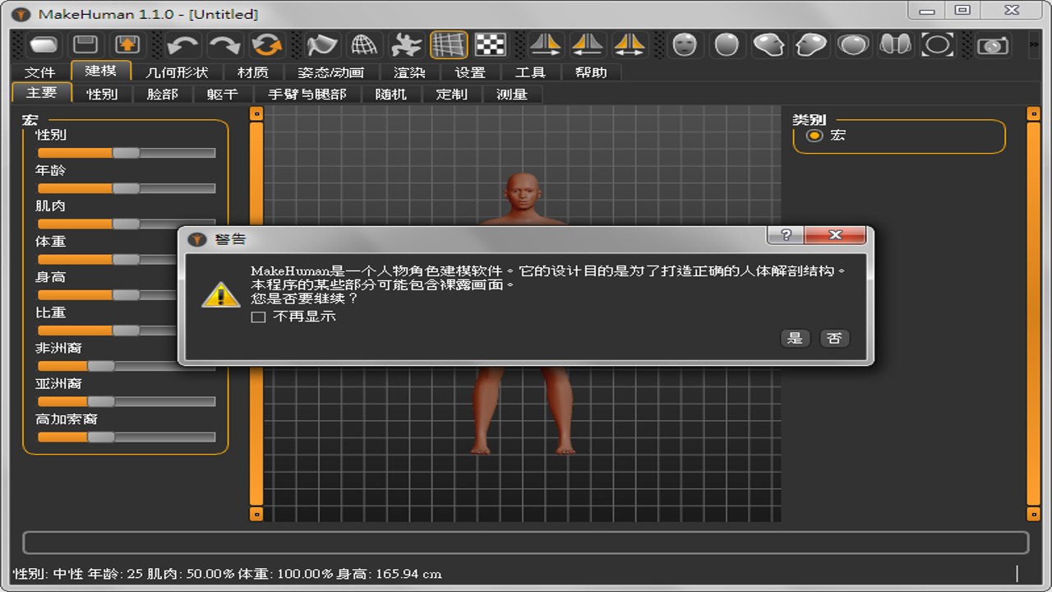Click the empty text field above status bar
This screenshot has height=592, width=1052.
click(526, 543)
